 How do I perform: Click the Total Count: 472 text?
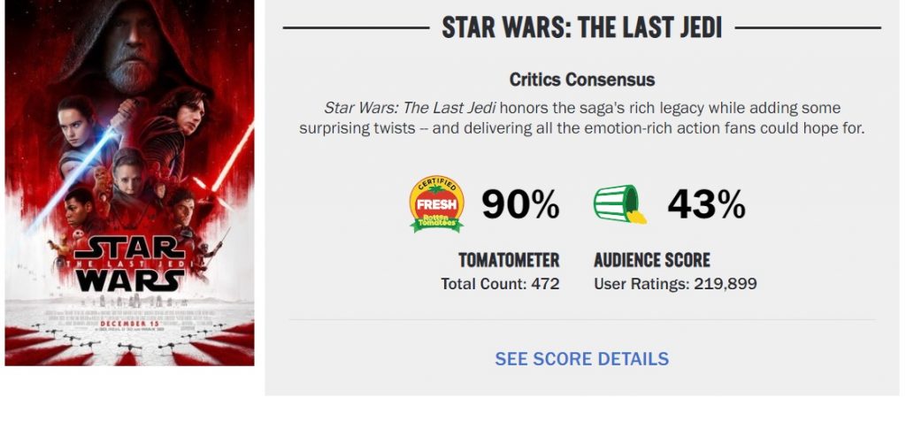click(501, 284)
